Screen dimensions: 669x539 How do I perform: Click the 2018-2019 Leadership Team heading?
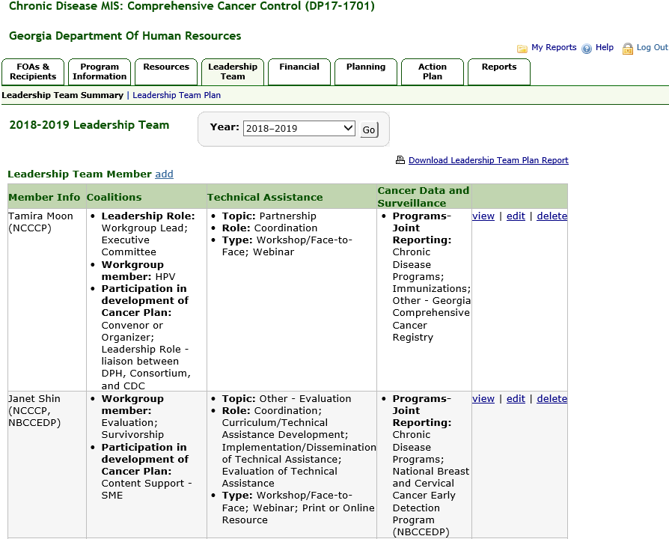coord(89,125)
